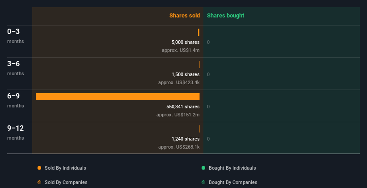Click the Shares bought column header
The image size is (367, 188).
tap(226, 16)
